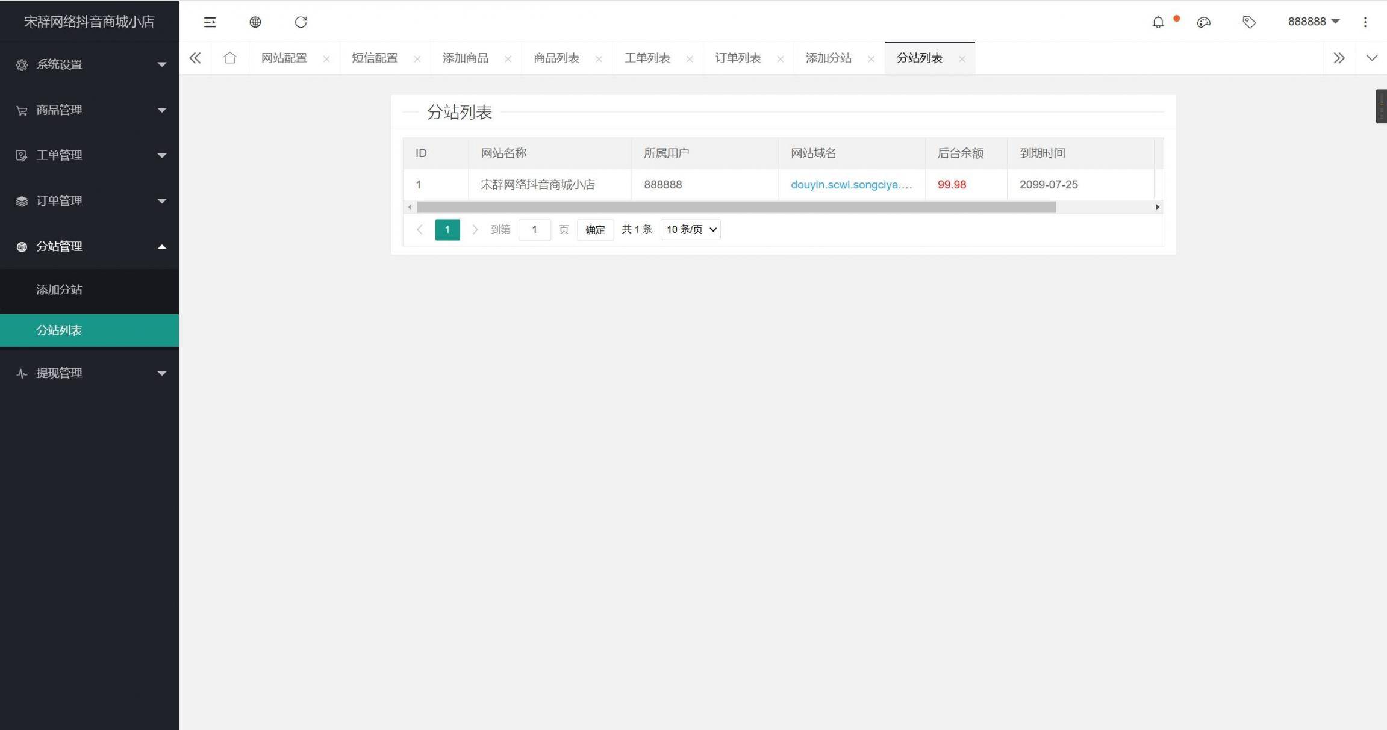The height and width of the screenshot is (730, 1387).
Task: Click the tag icon in the header
Action: 1248,22
